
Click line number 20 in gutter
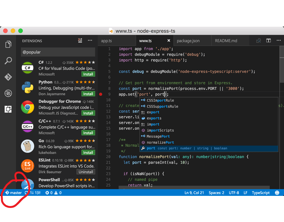pos(108,157)
